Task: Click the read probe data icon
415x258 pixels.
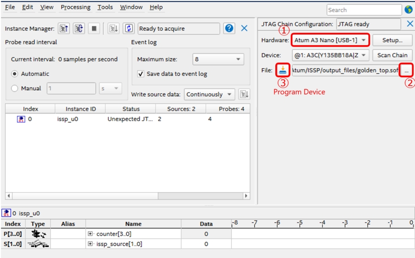Action: [64, 29]
